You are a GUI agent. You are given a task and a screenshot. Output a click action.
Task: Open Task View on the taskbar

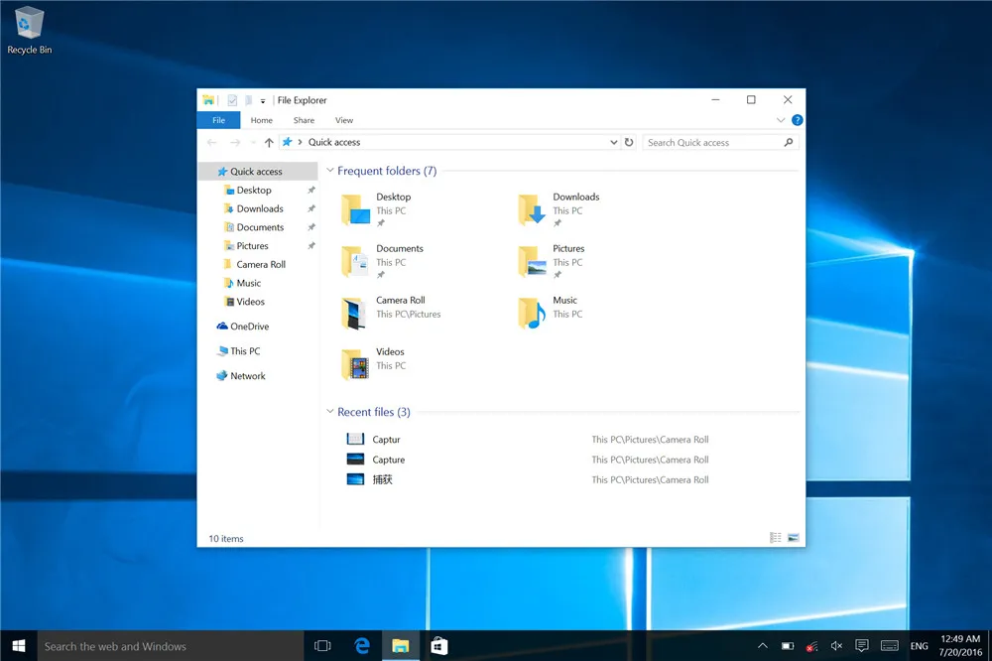pyautogui.click(x=322, y=646)
